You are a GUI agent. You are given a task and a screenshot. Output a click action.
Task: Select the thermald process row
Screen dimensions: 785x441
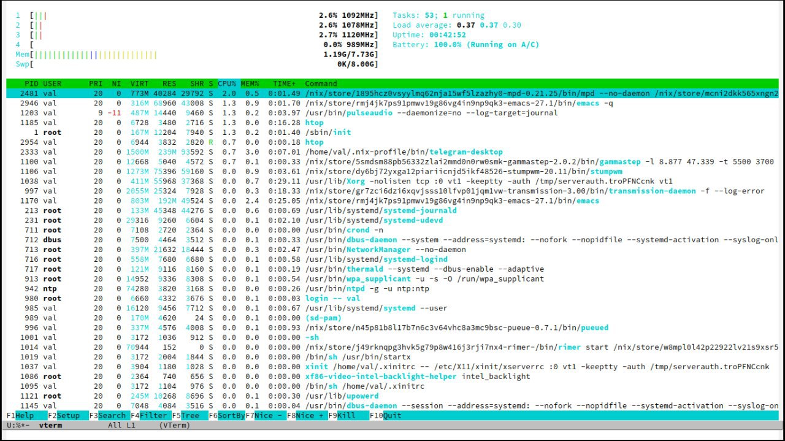click(392, 269)
